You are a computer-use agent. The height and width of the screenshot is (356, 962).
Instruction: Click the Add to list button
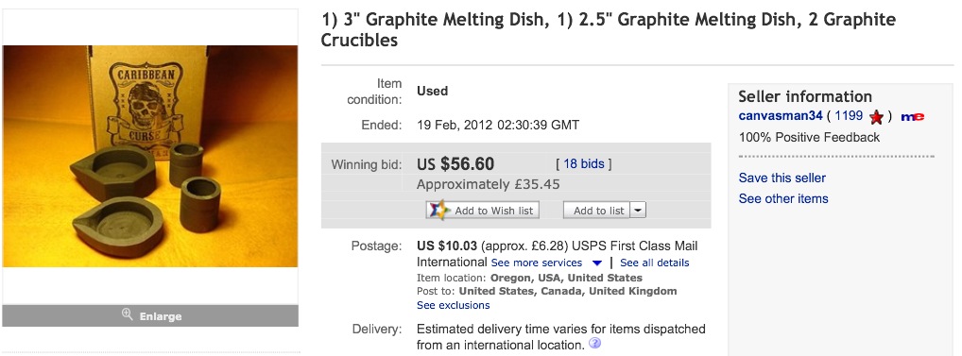point(598,211)
